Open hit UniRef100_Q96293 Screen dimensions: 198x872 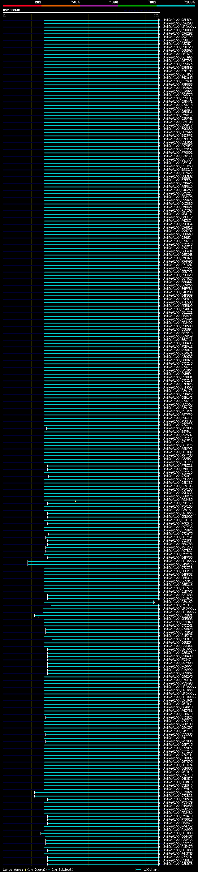178,24
